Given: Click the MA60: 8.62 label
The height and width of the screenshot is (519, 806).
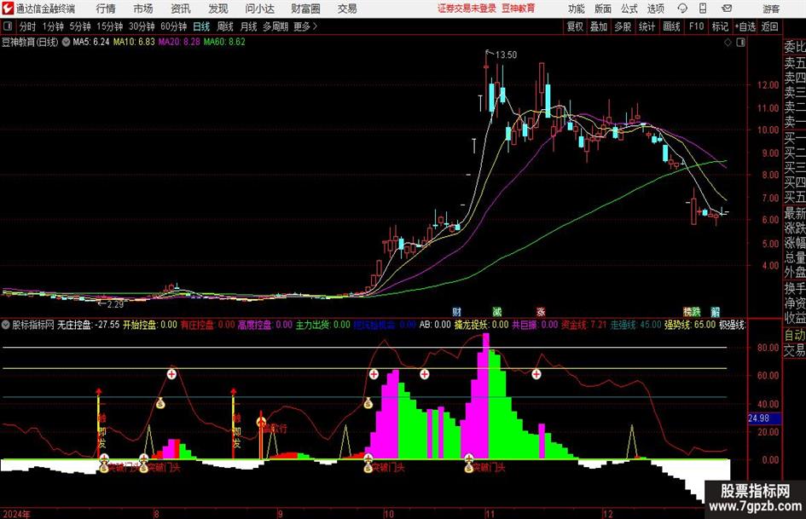Looking at the screenshot, I should click(x=224, y=42).
